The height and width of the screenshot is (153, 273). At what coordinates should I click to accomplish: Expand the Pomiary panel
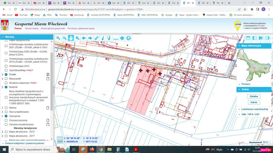(246, 84)
